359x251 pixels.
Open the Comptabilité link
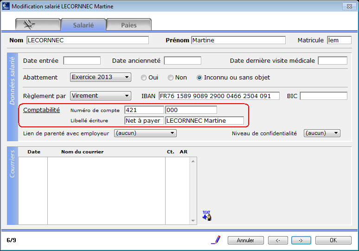(x=41, y=110)
